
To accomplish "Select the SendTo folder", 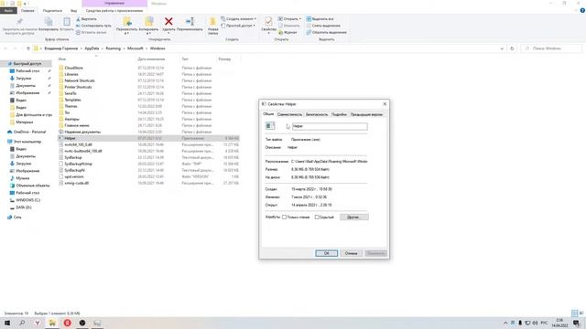I will pyautogui.click(x=71, y=93).
